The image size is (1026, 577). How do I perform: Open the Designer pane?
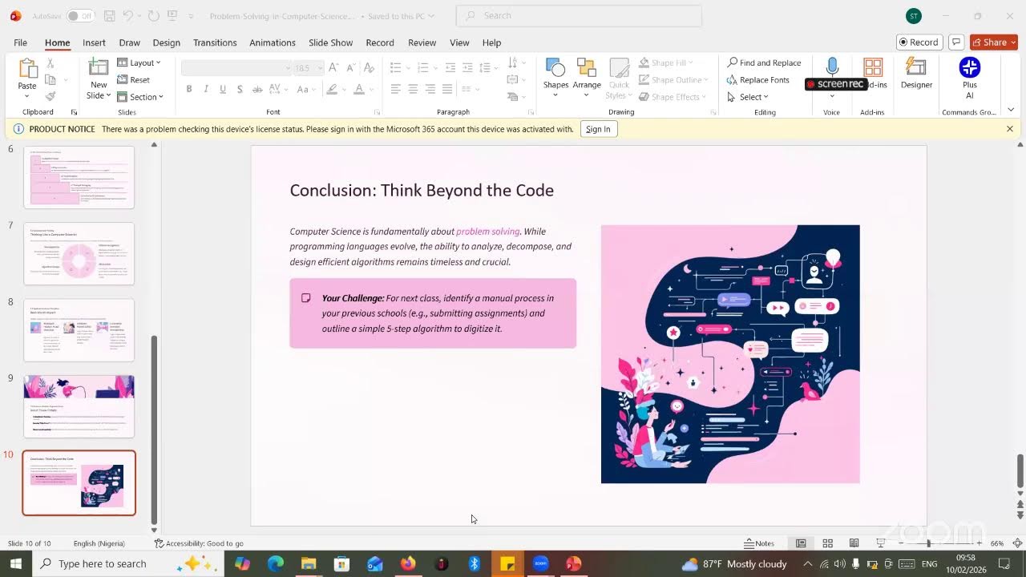coord(916,74)
